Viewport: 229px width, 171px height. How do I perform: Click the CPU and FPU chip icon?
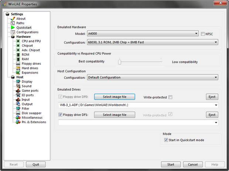18,41
